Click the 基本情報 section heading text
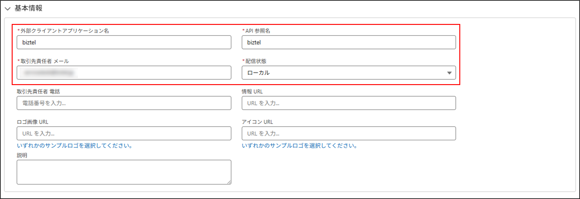This screenshot has height=199, width=580. [x=28, y=8]
